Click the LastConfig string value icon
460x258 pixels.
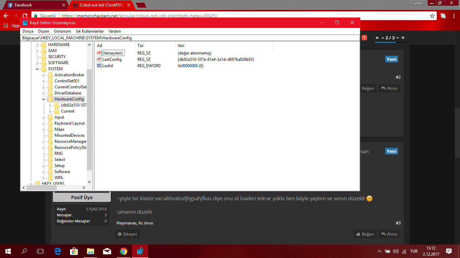[x=99, y=59]
